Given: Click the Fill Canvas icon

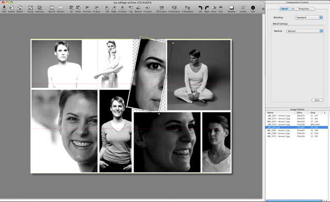Looking at the screenshot, I should pyautogui.click(x=161, y=9).
